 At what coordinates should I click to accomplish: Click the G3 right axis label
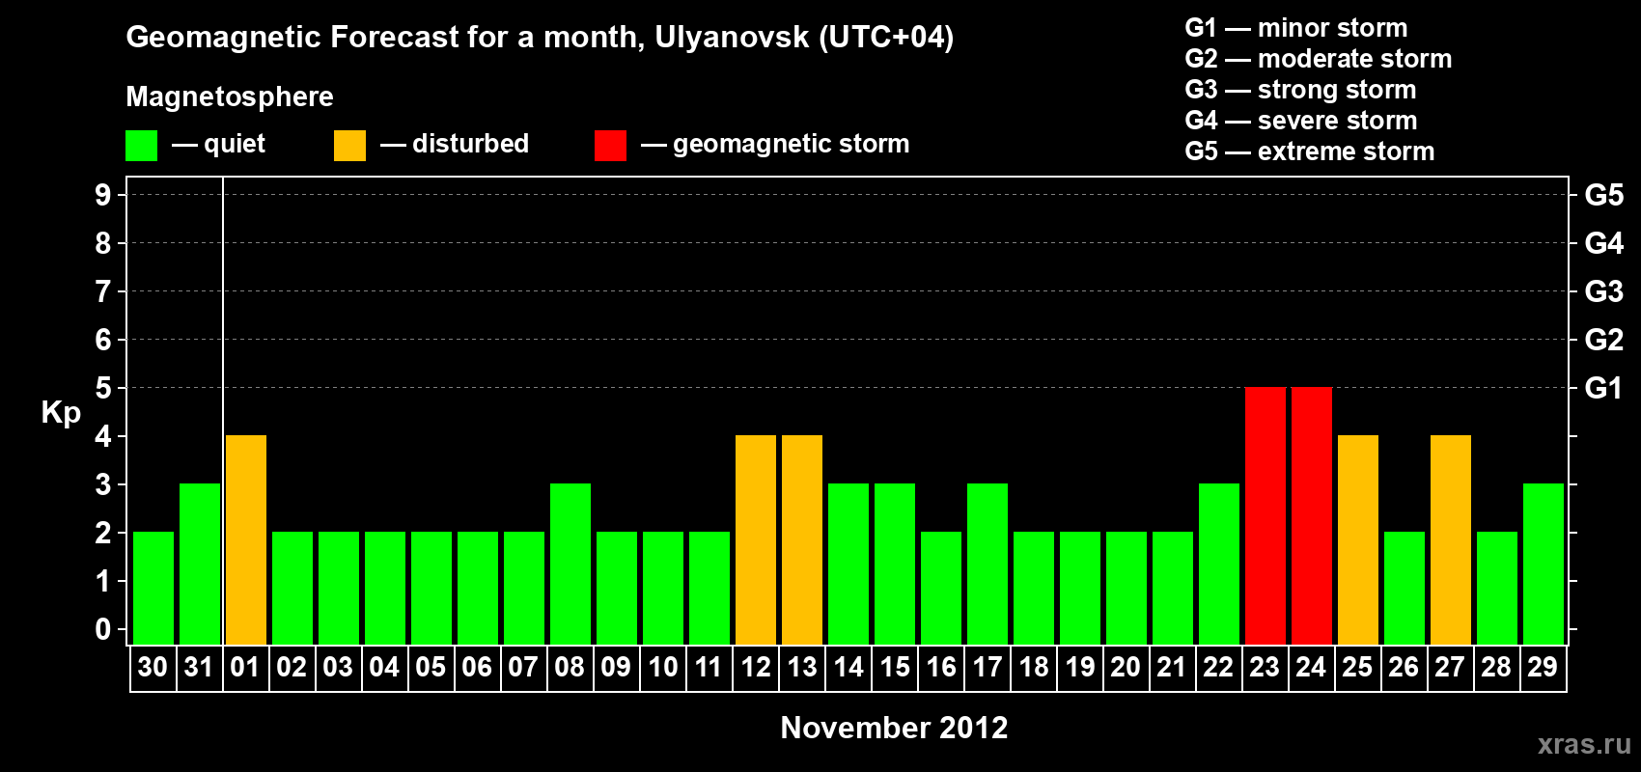point(1604,291)
